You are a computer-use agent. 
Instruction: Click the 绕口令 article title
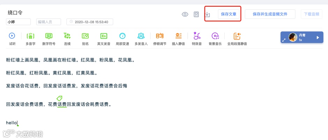15,13
